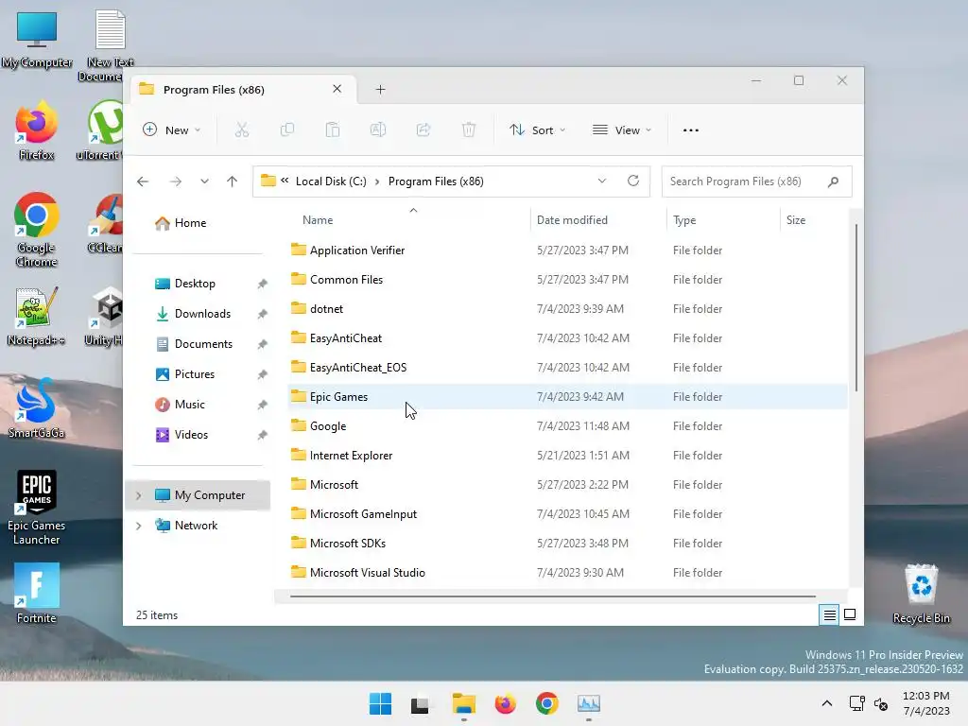The height and width of the screenshot is (726, 968).
Task: Go up one folder level
Action: click(233, 181)
